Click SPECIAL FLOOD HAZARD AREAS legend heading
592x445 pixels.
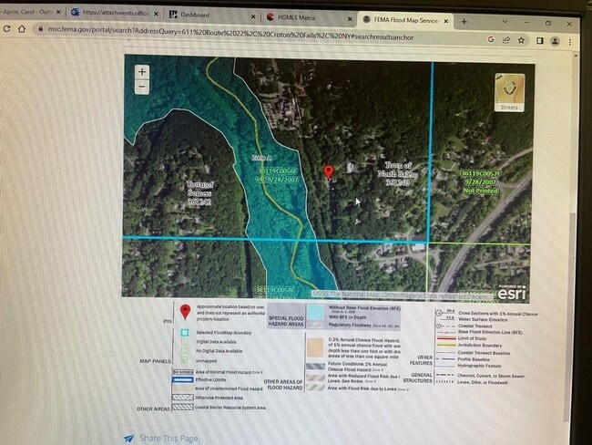(286, 321)
